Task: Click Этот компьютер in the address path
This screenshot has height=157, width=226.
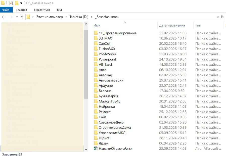Action: pyautogui.click(x=50, y=17)
